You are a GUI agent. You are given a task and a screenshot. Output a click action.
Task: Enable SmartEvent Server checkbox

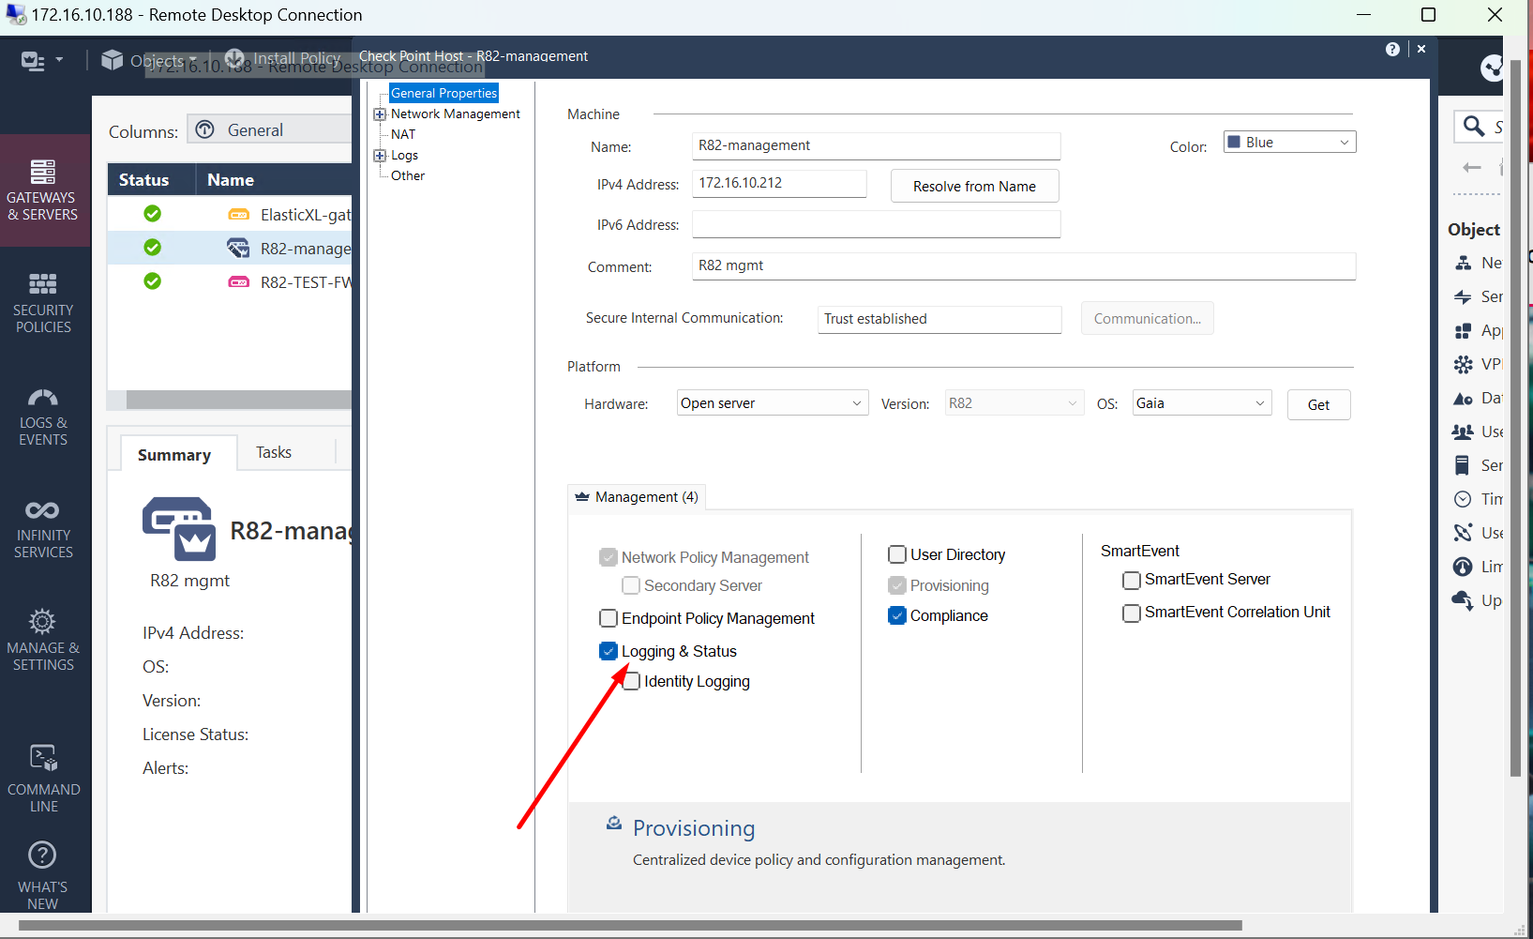[1132, 580]
